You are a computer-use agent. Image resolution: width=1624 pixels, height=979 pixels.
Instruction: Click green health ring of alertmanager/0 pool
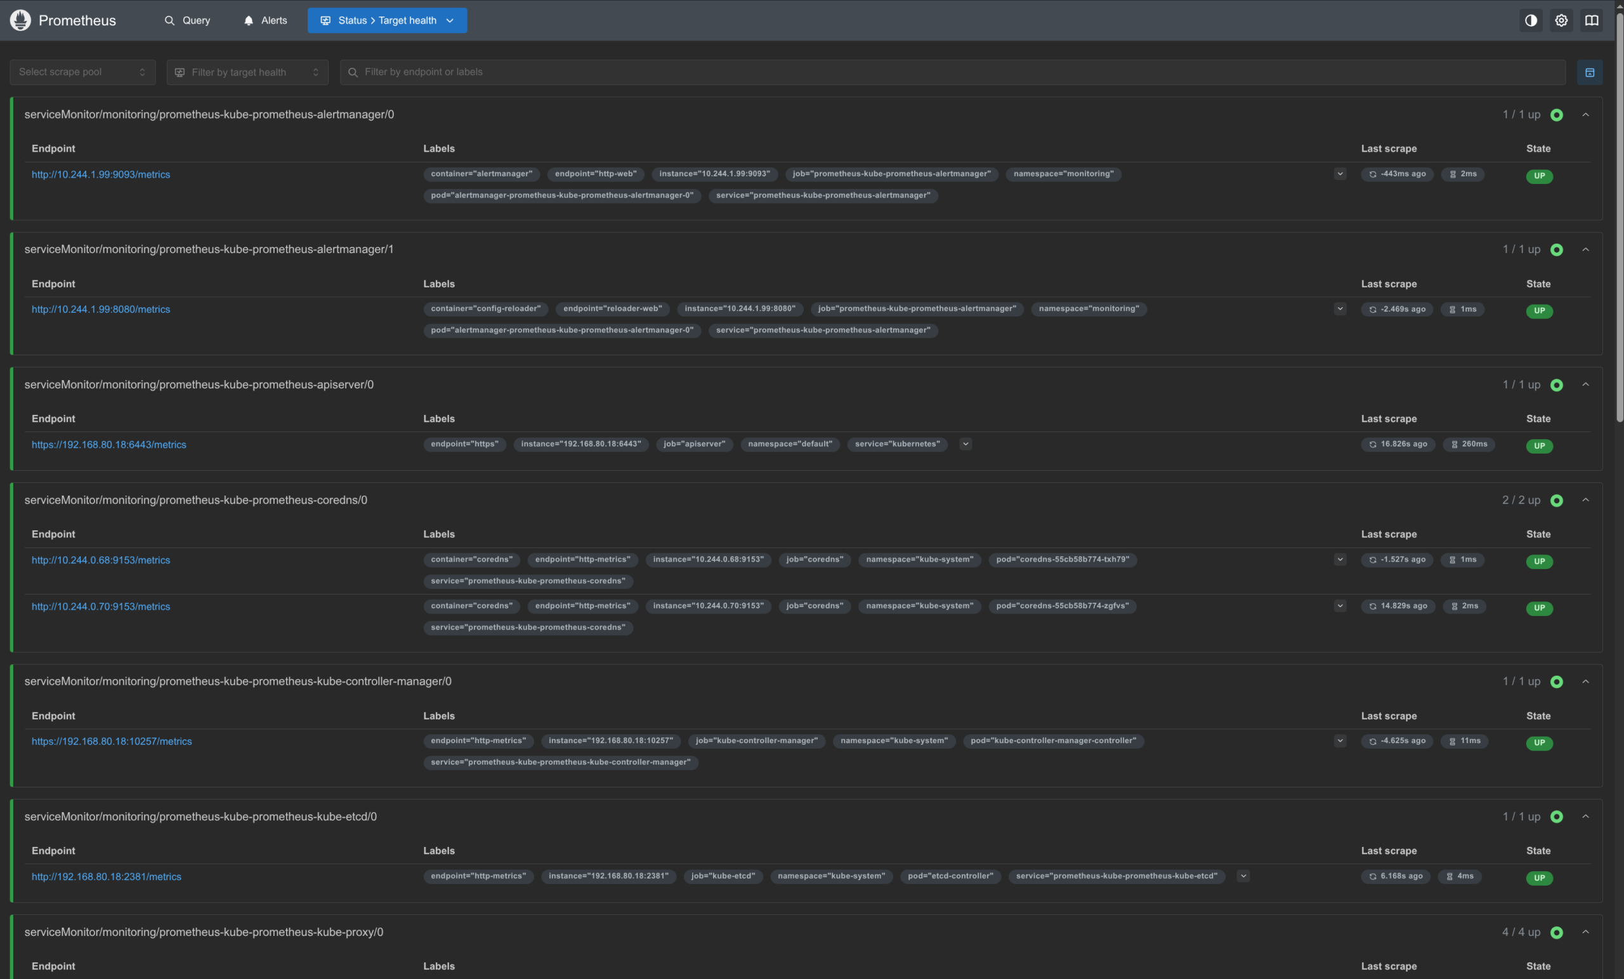coord(1557,115)
